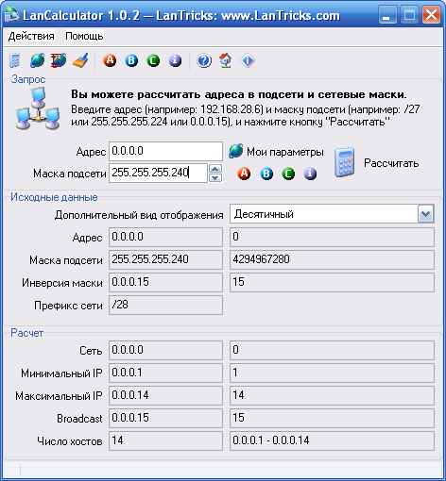Click the broom clear icon in toolbar

(x=80, y=60)
